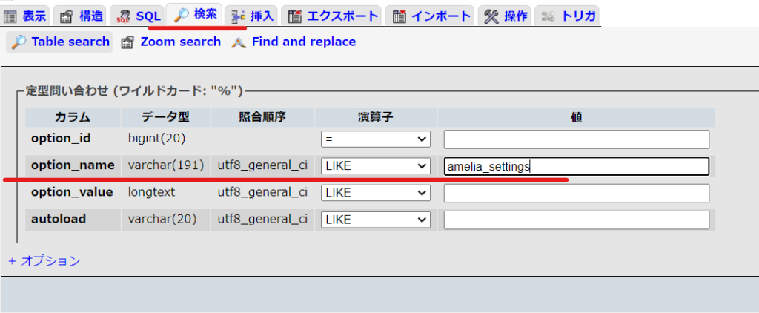Image resolution: width=759 pixels, height=313 pixels.
Task: Click the 挿入 insert tab icon
Action: 238,17
